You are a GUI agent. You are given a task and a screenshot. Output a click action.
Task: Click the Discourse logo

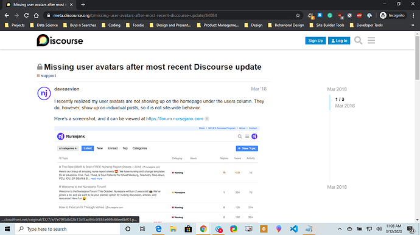60,40
